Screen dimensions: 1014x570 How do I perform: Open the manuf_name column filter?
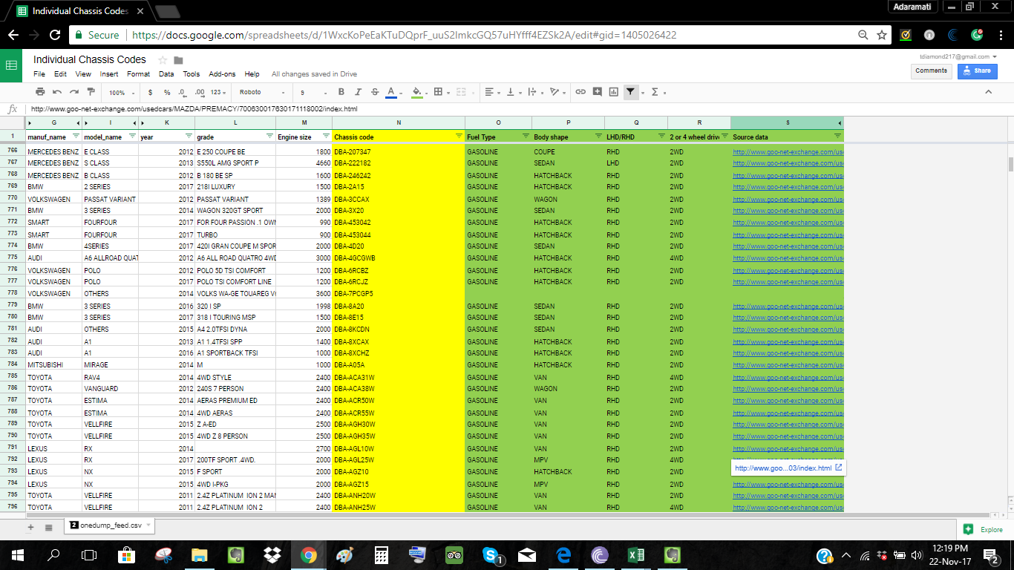pos(76,137)
